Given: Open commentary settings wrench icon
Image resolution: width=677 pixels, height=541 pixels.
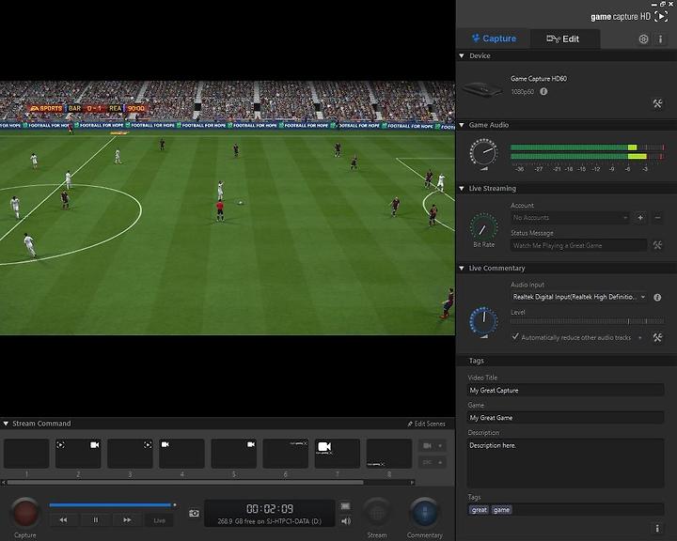Looking at the screenshot, I should (x=657, y=337).
